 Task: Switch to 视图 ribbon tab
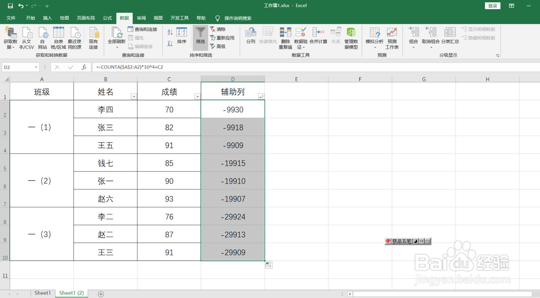(x=158, y=18)
